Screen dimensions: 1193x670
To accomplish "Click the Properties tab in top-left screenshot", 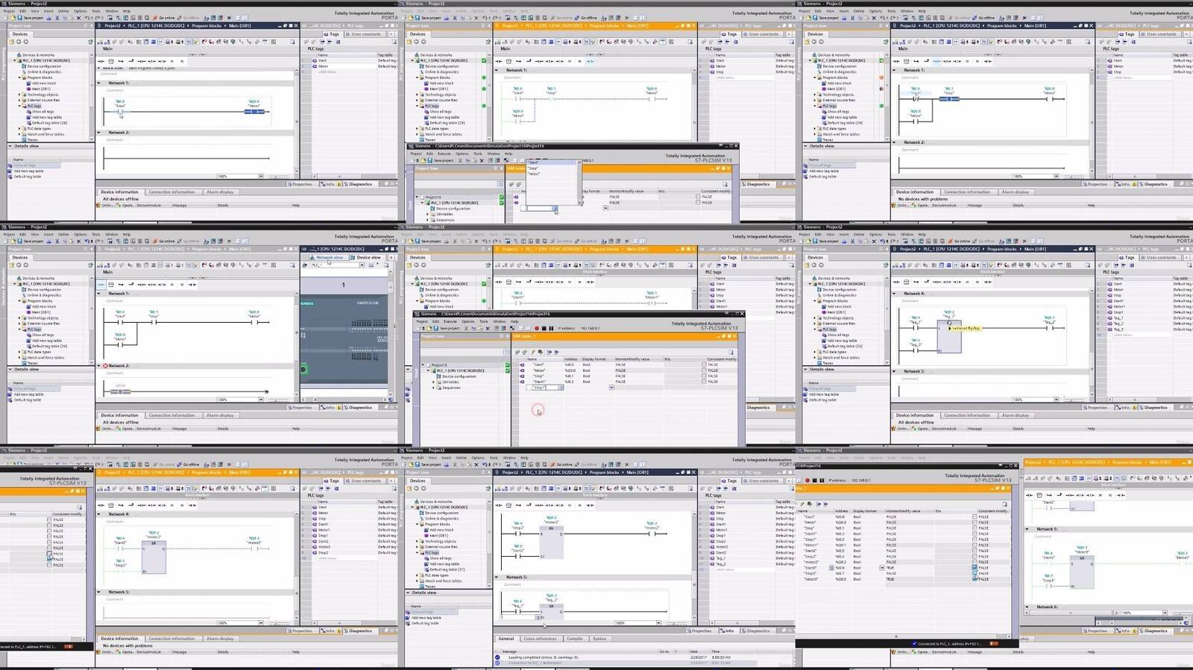I will [x=301, y=184].
